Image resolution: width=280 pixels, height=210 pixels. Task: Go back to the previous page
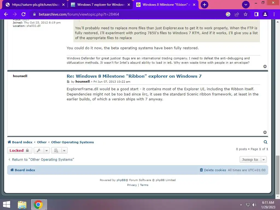pyautogui.click(x=6, y=14)
